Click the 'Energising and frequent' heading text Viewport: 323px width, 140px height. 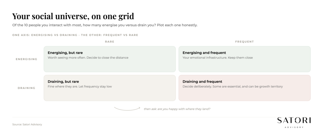tap(204, 53)
